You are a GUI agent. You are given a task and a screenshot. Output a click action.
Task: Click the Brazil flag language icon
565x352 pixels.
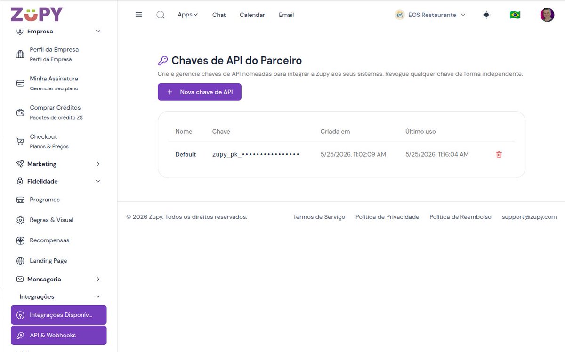tap(515, 15)
